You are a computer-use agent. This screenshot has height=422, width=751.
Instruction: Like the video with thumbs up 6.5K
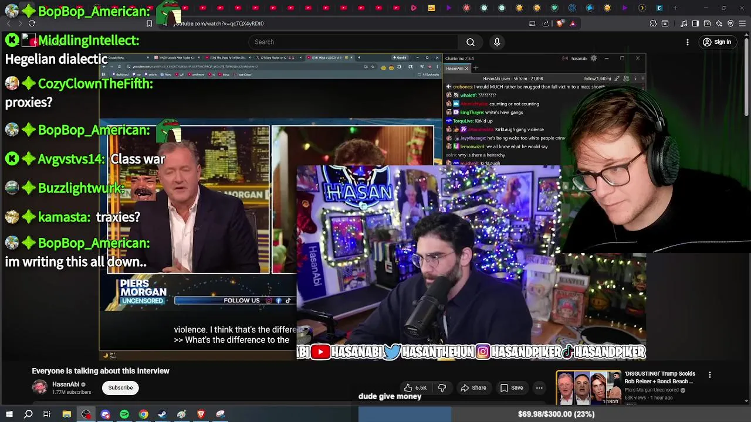click(415, 387)
